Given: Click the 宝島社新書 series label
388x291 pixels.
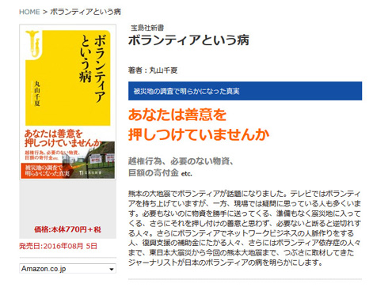Looking at the screenshot, I should (x=147, y=28).
